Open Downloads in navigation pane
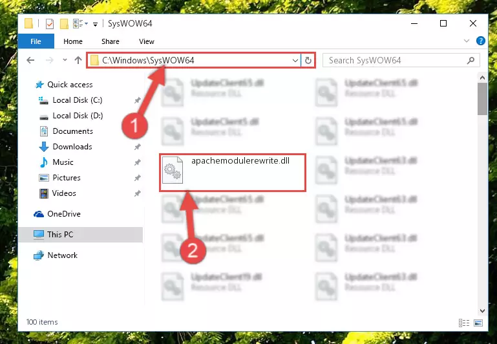 [72, 147]
